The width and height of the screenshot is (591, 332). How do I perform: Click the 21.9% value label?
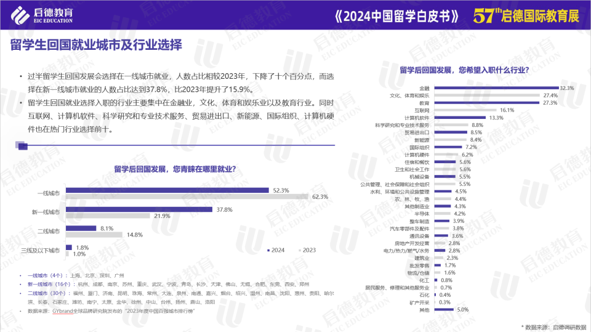coord(162,216)
